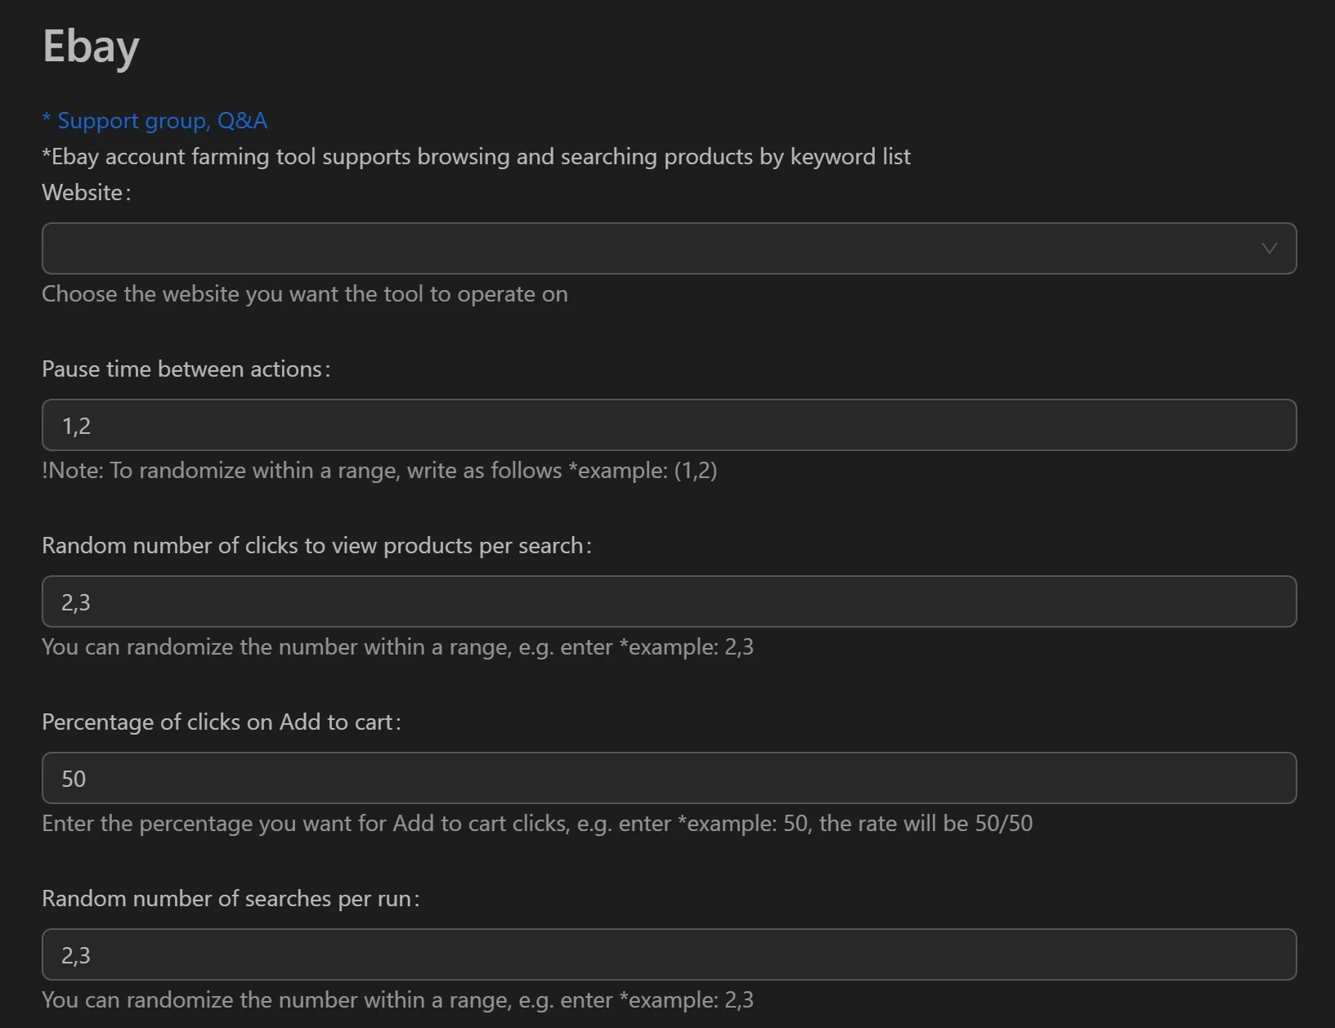Click the dropdown chevron on the Website field
This screenshot has width=1335, height=1028.
[x=1270, y=248]
